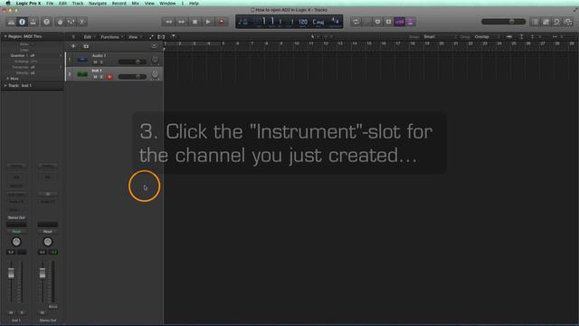This screenshot has width=579, height=326.
Task: Adjust the Audio 1 track volume slider
Action: [133, 62]
